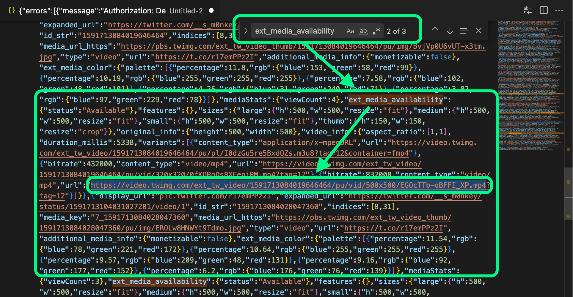This screenshot has height=297, width=573.
Task: Close the Find widget
Action: (x=479, y=31)
